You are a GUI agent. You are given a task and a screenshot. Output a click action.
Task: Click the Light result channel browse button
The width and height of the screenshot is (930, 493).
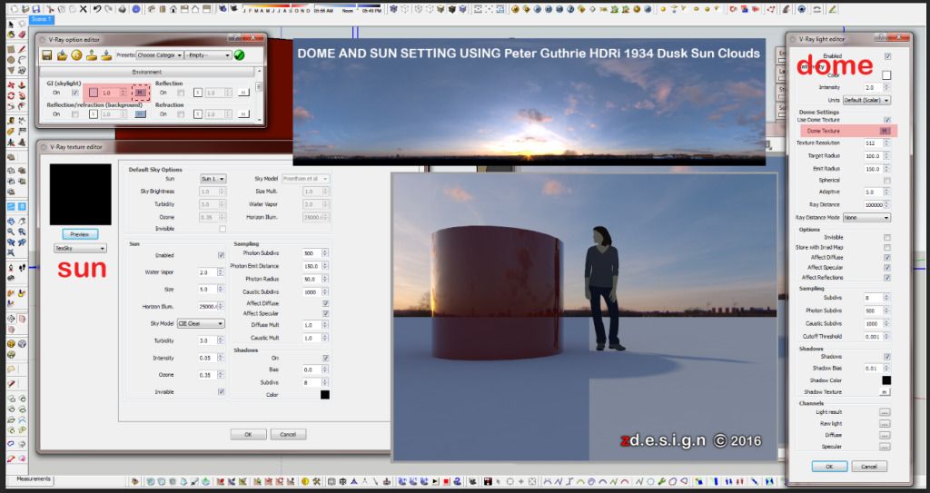click(885, 411)
